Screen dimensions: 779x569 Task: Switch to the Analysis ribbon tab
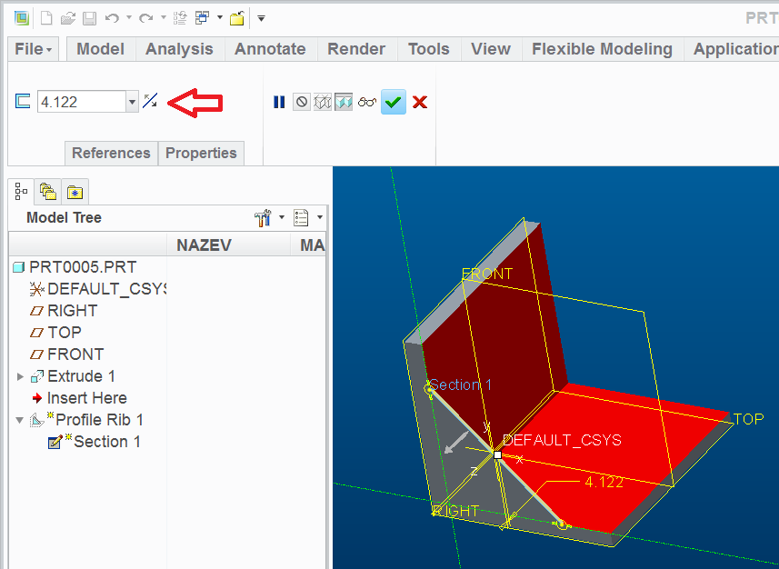(x=179, y=49)
